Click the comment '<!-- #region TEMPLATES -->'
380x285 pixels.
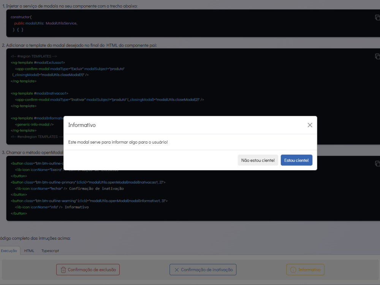click(x=34, y=56)
